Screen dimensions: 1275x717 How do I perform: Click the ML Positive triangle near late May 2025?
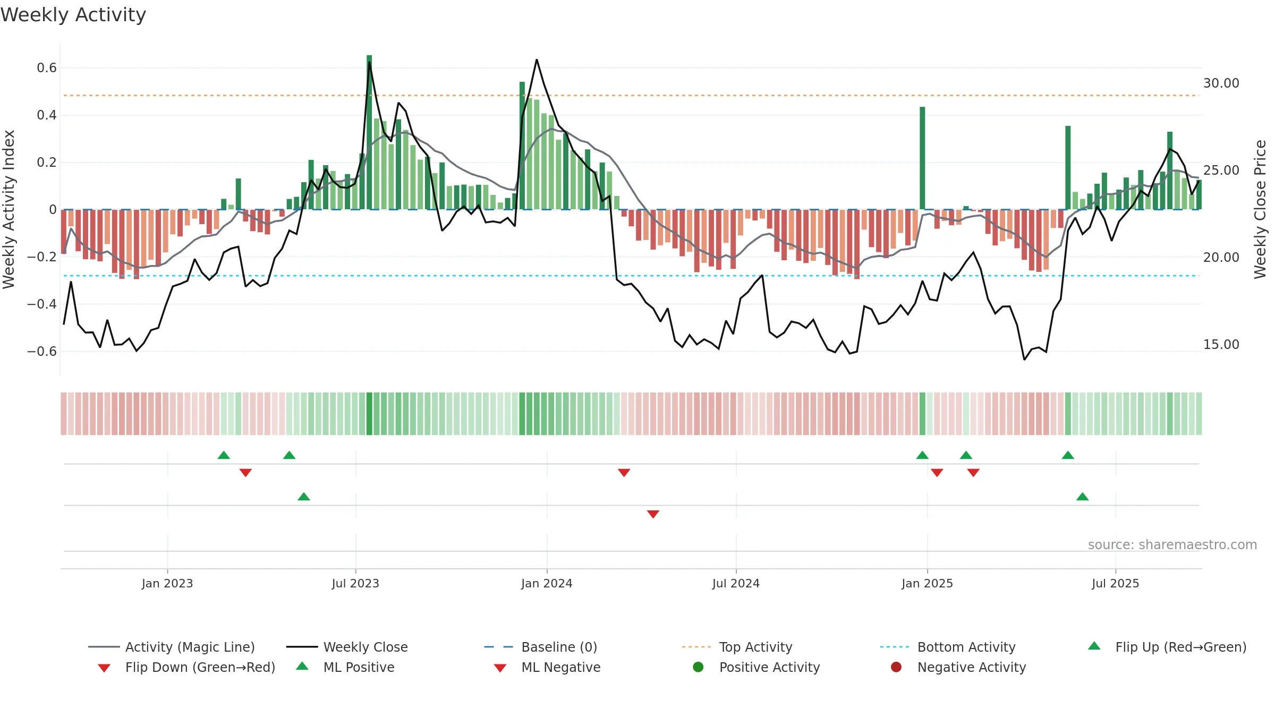pos(1082,497)
